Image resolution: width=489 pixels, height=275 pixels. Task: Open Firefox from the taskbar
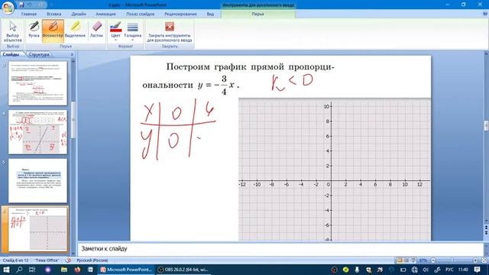77,270
